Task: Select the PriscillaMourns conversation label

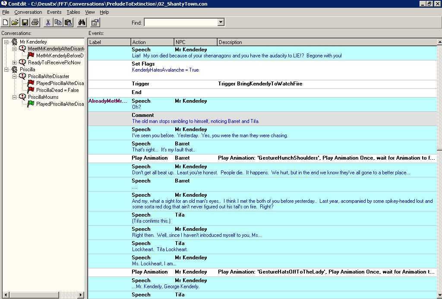Action: pyautogui.click(x=43, y=97)
